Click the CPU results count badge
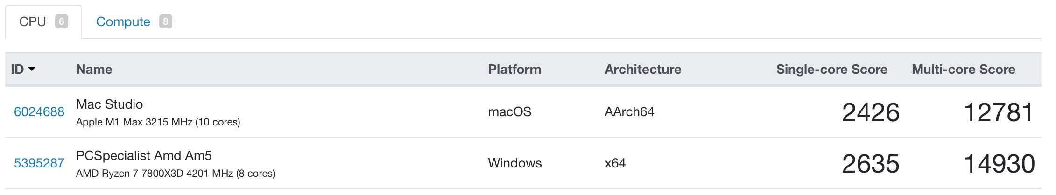1056x195 pixels. [62, 21]
